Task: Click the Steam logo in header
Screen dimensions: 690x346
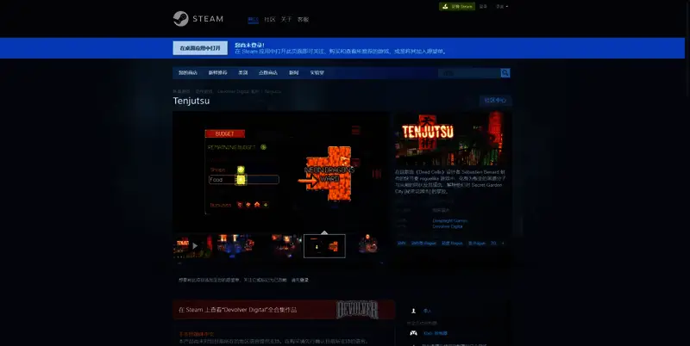Action: [199, 19]
